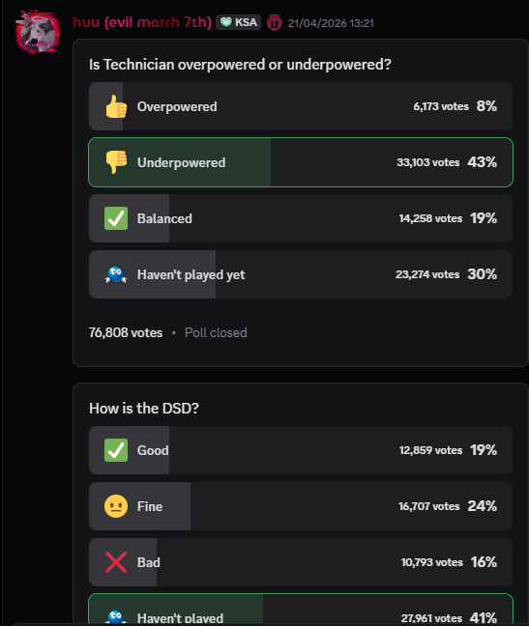The height and width of the screenshot is (626, 529).
Task: Click the thumbs down emoji on Underpowered
Action: coord(116,162)
